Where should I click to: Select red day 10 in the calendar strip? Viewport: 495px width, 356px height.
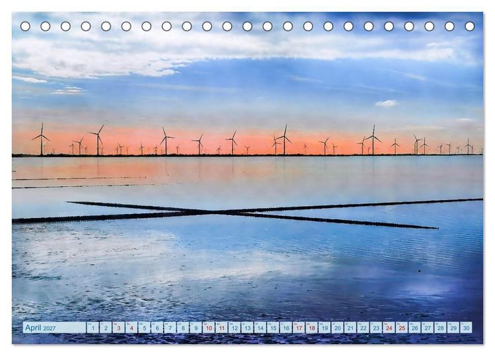pos(209,328)
